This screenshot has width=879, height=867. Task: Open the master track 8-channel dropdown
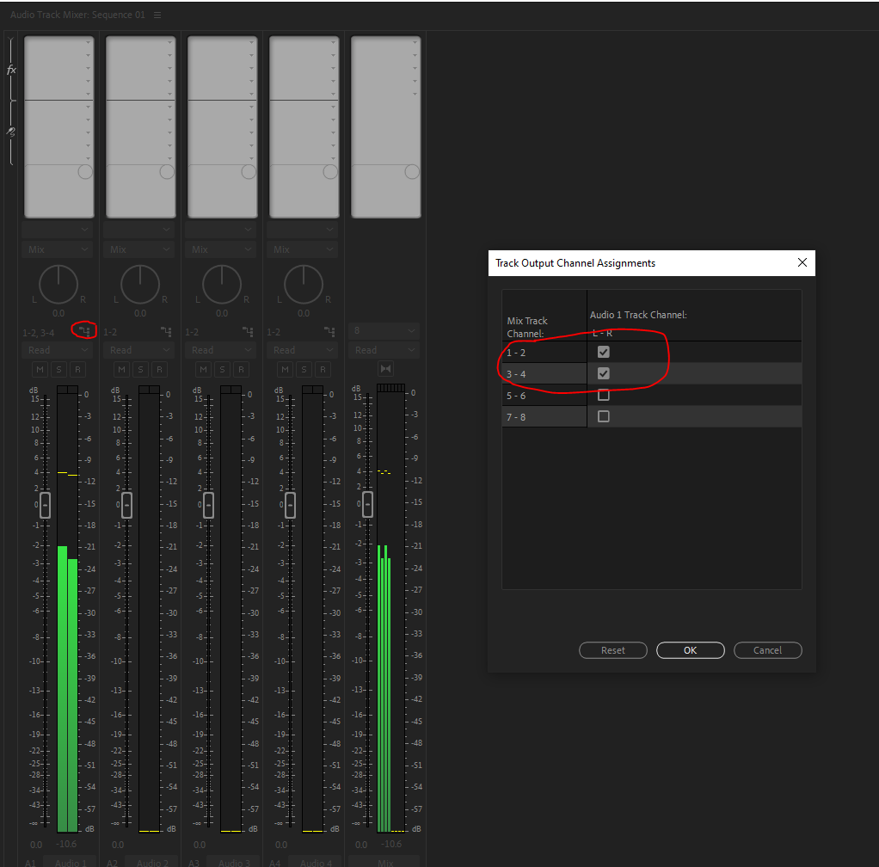click(x=384, y=330)
